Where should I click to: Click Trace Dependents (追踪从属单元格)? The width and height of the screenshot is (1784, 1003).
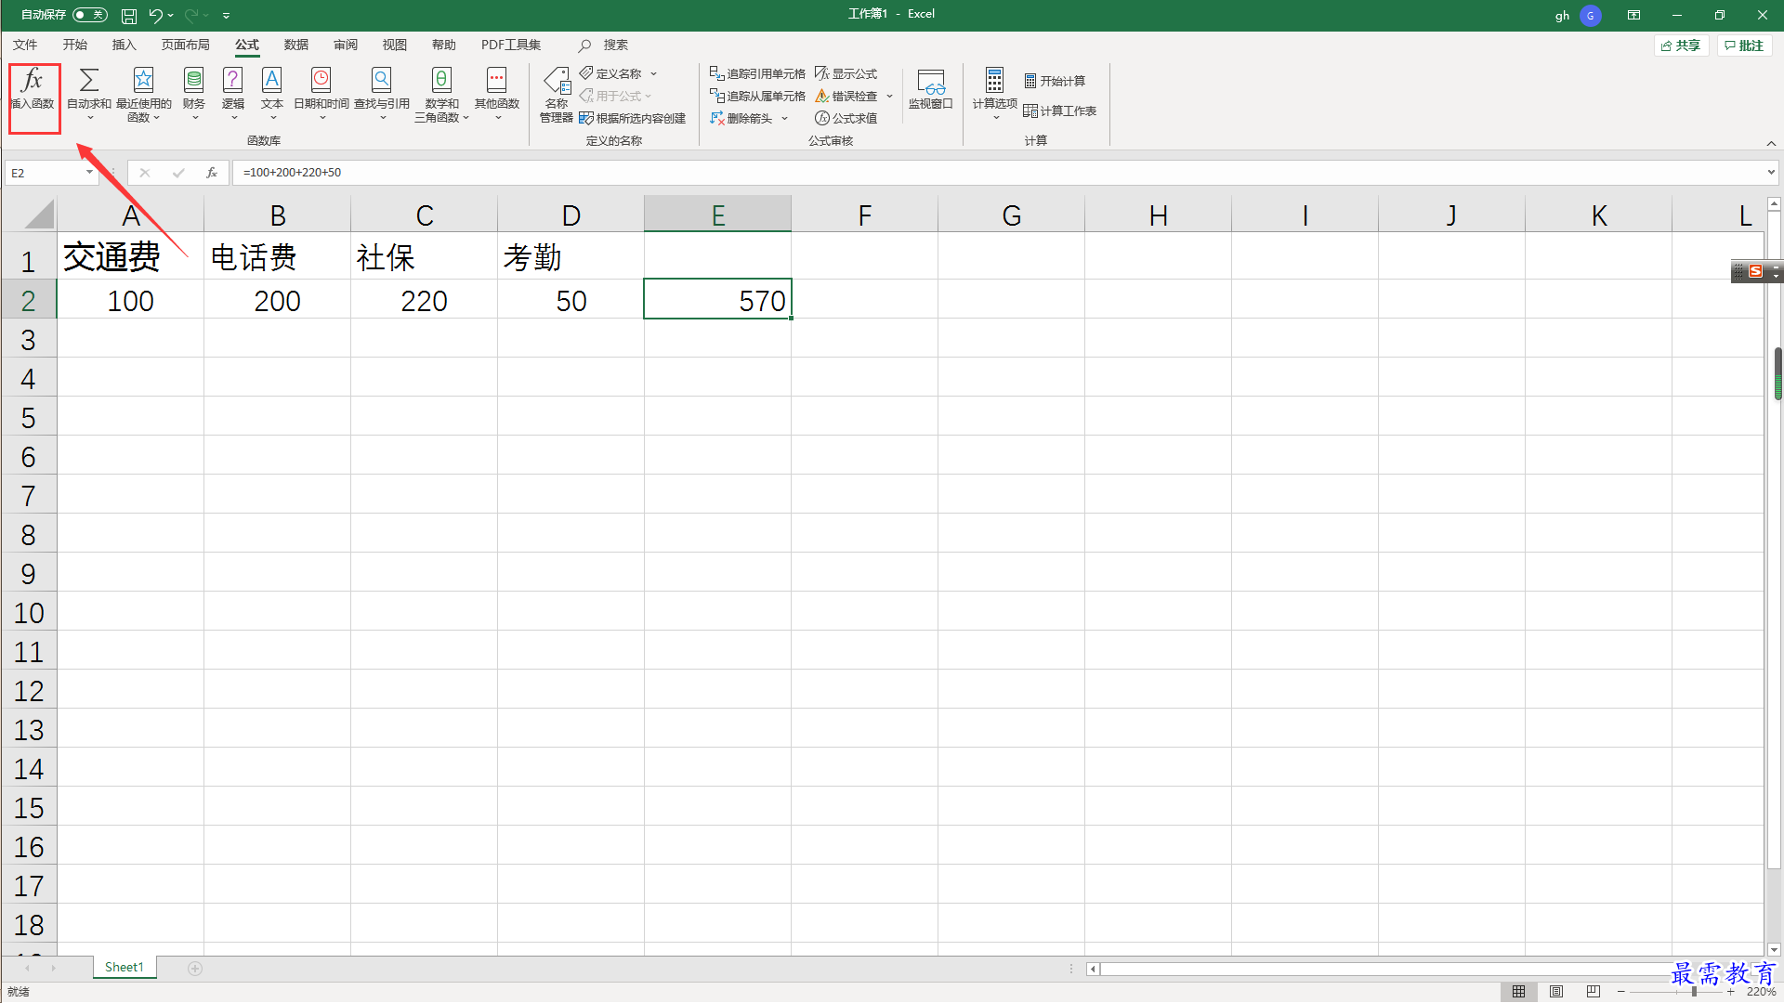pos(757,96)
